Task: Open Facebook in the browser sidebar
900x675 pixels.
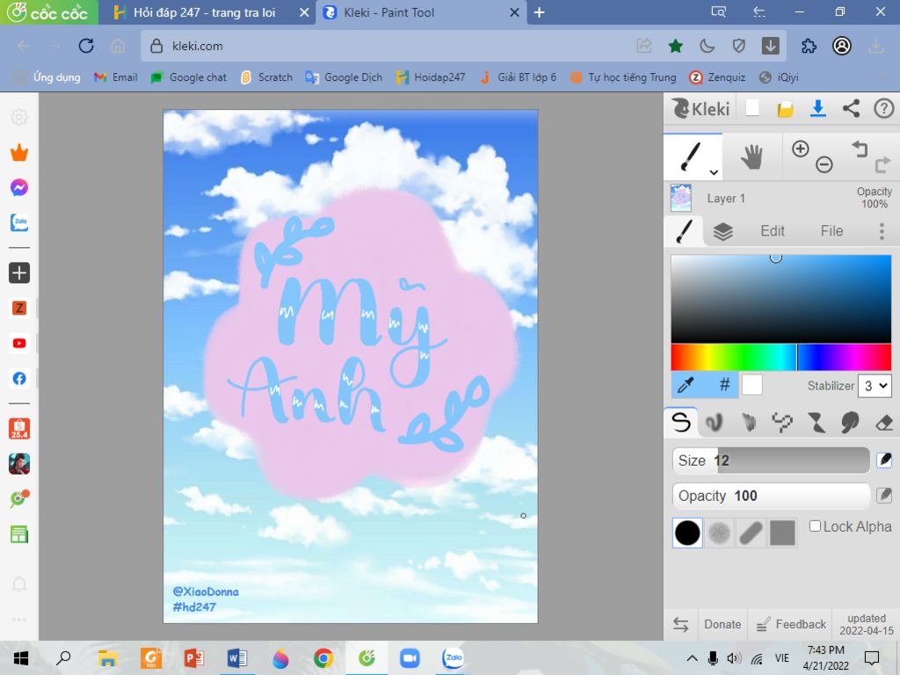Action: tap(19, 378)
